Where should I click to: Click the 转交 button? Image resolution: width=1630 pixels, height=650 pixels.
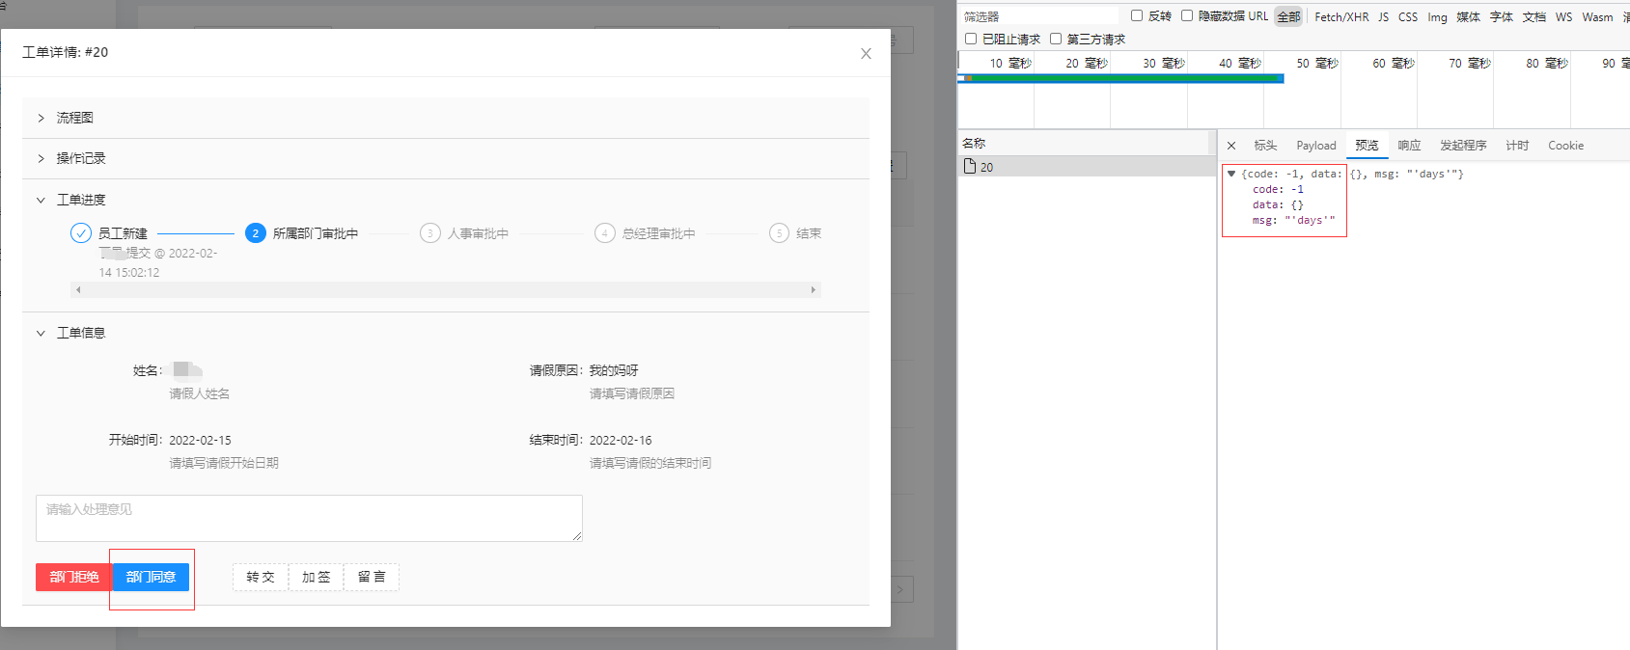pos(261,577)
